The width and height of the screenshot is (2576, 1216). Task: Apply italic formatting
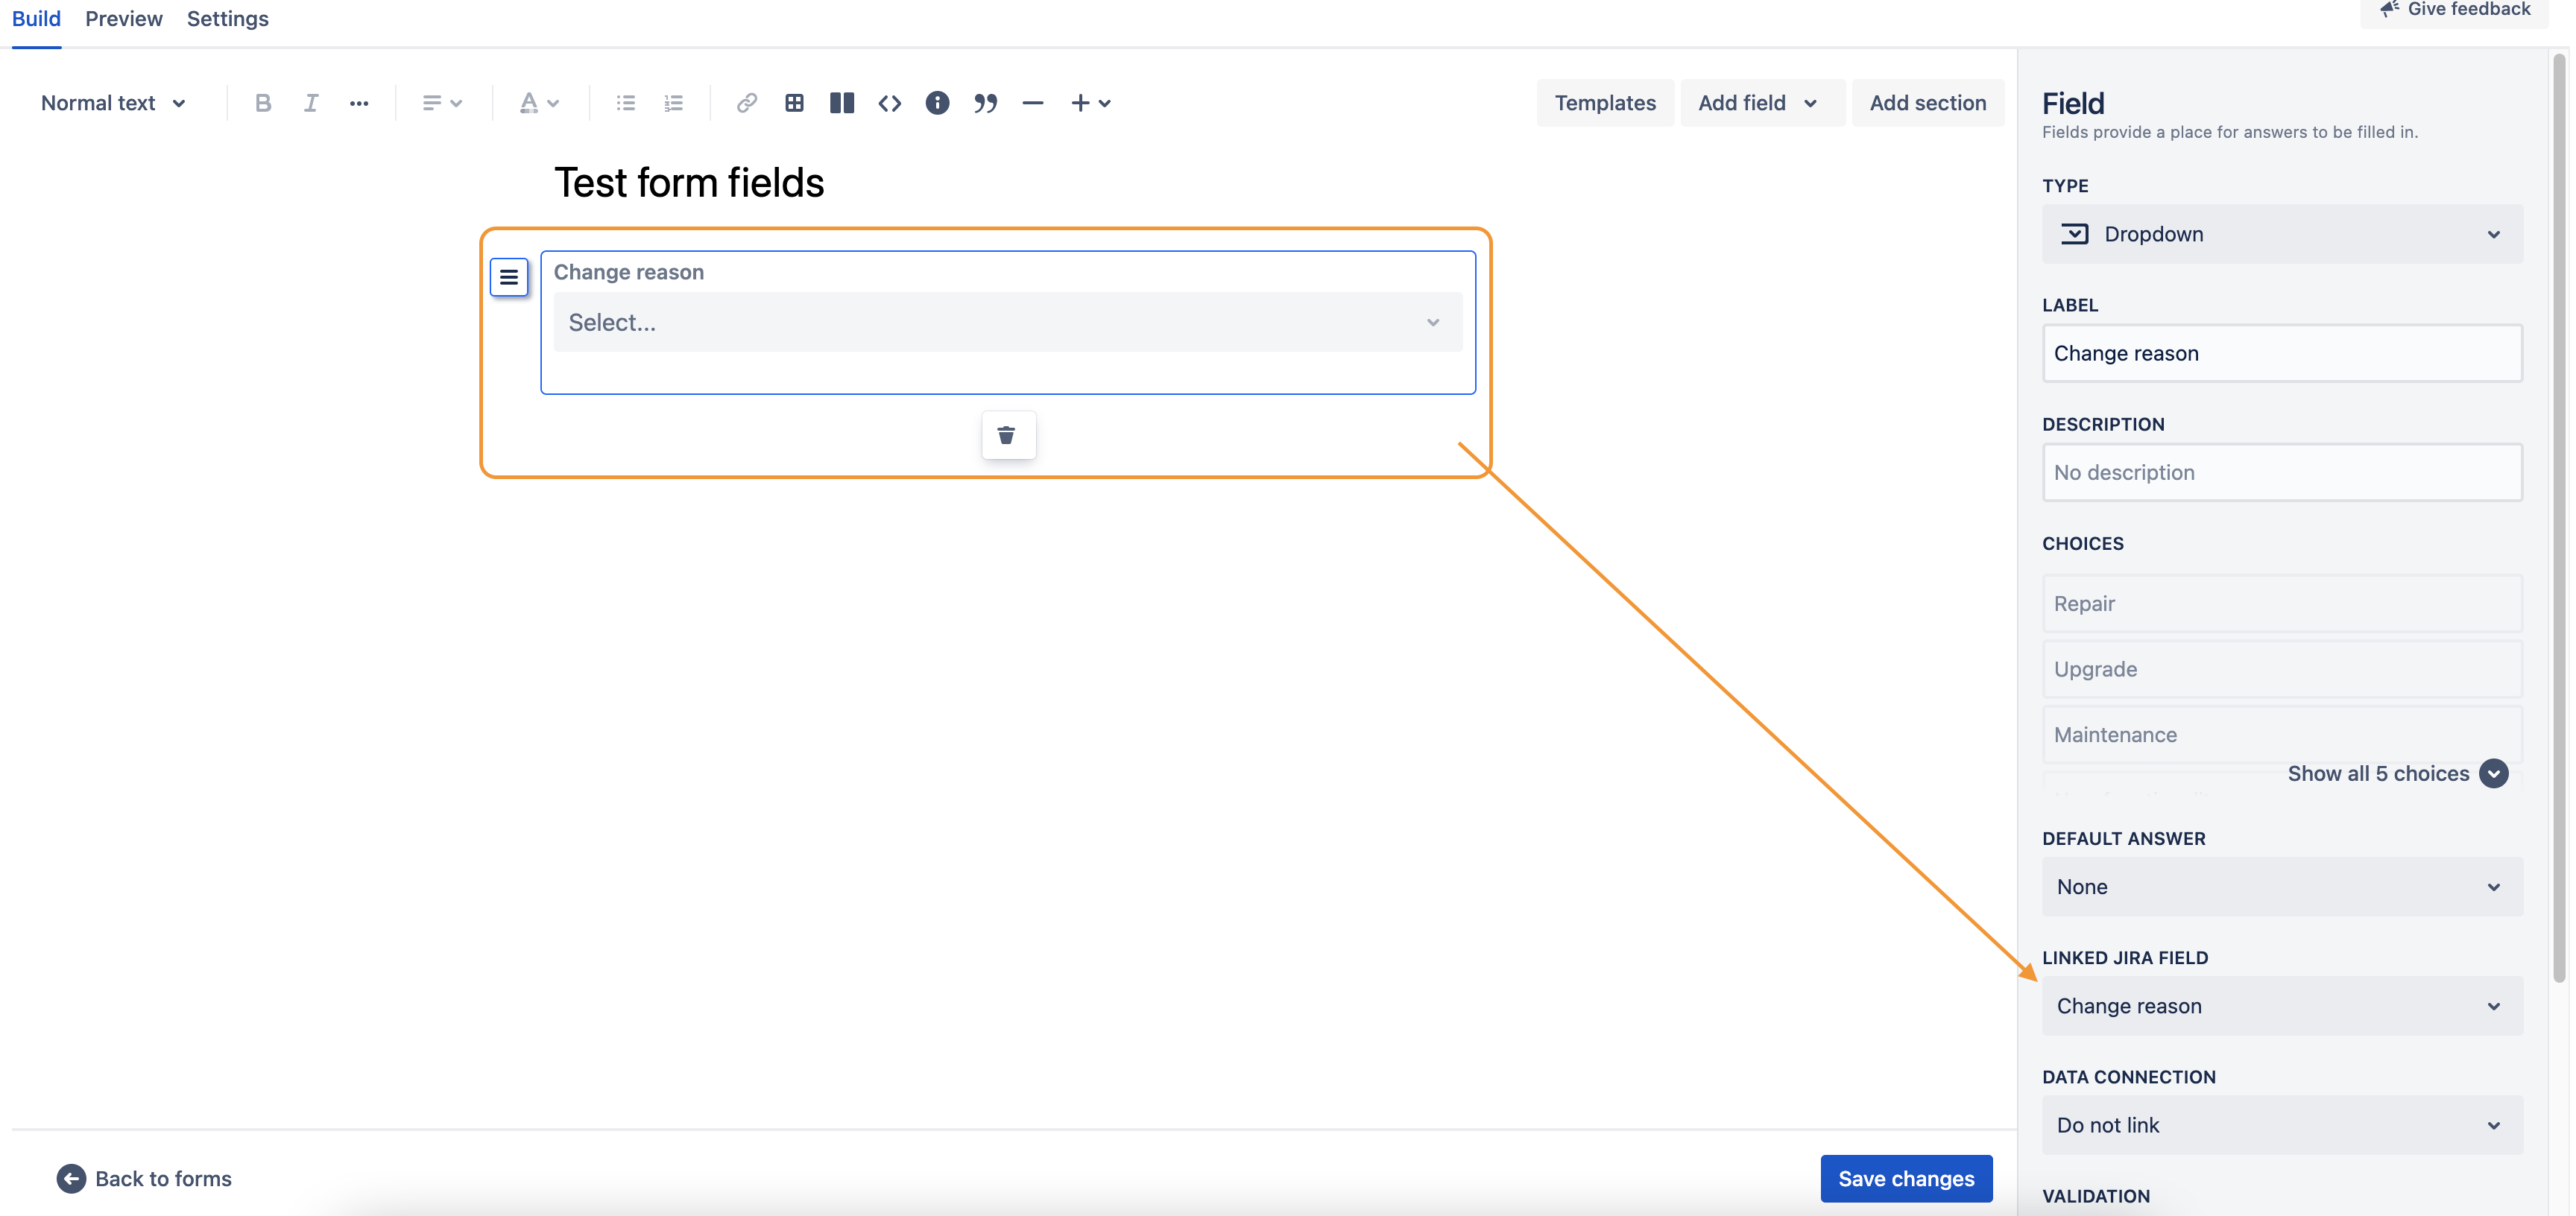click(310, 102)
